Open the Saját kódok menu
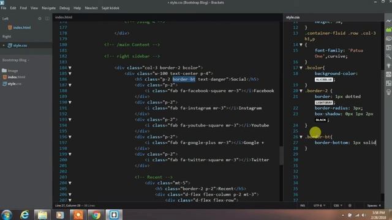Image resolution: width=392 pixels, height=220 pixels. point(110,8)
